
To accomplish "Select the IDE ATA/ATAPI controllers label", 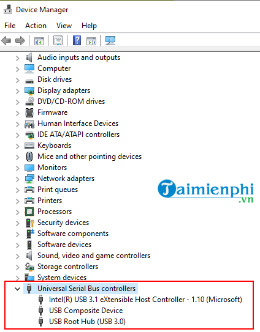I will click(x=78, y=135).
